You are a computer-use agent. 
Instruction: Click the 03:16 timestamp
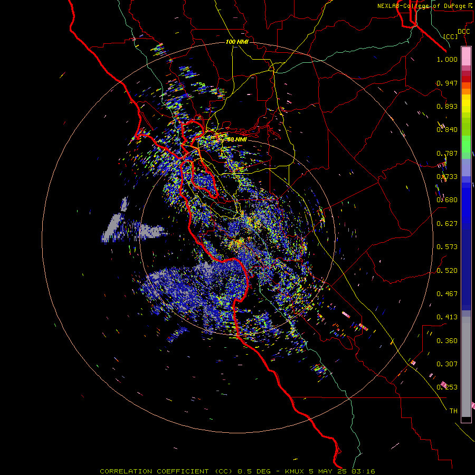[x=363, y=471]
